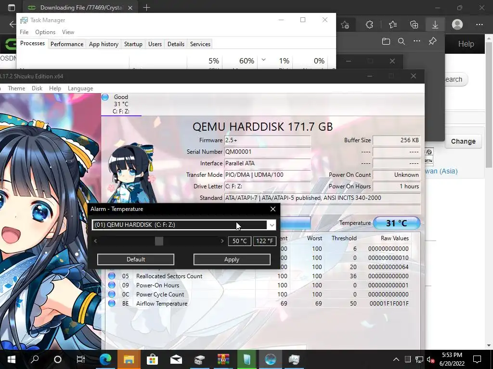This screenshot has height=369, width=493.
Task: Close the Alarm - Temperature dialog
Action: click(272, 209)
